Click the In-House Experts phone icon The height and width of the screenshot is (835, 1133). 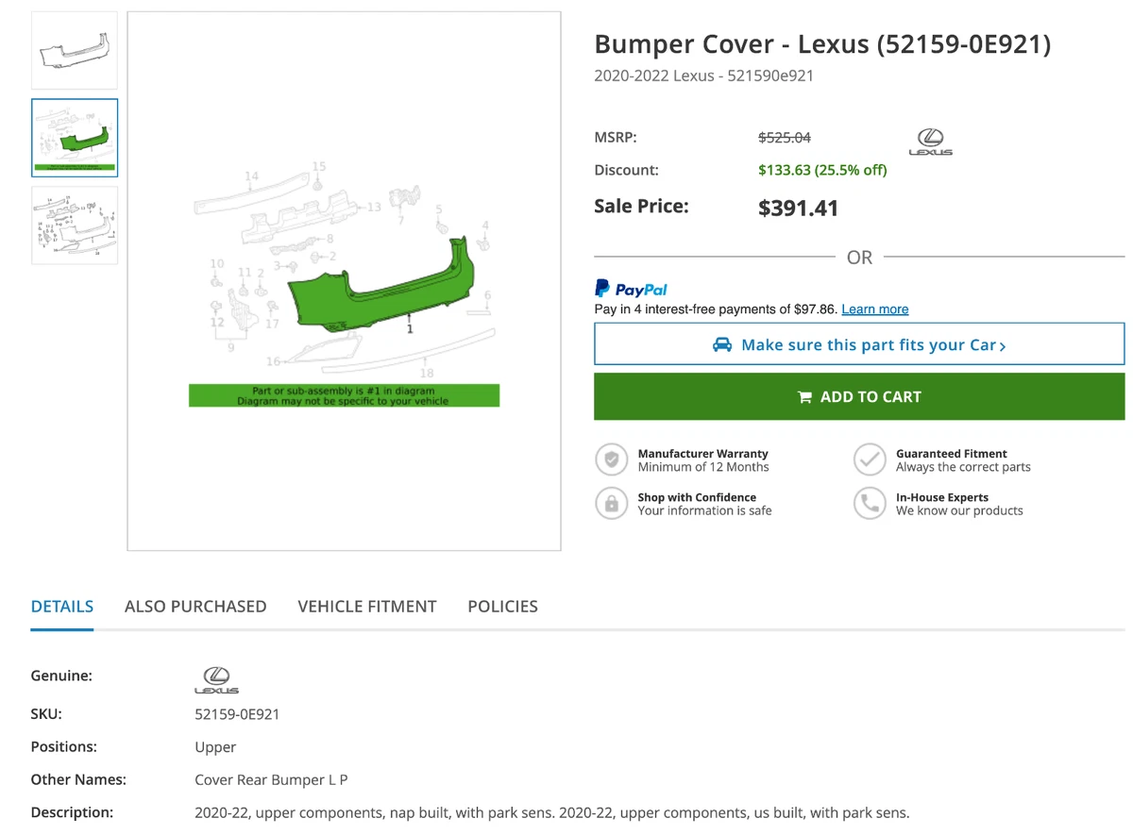click(869, 503)
